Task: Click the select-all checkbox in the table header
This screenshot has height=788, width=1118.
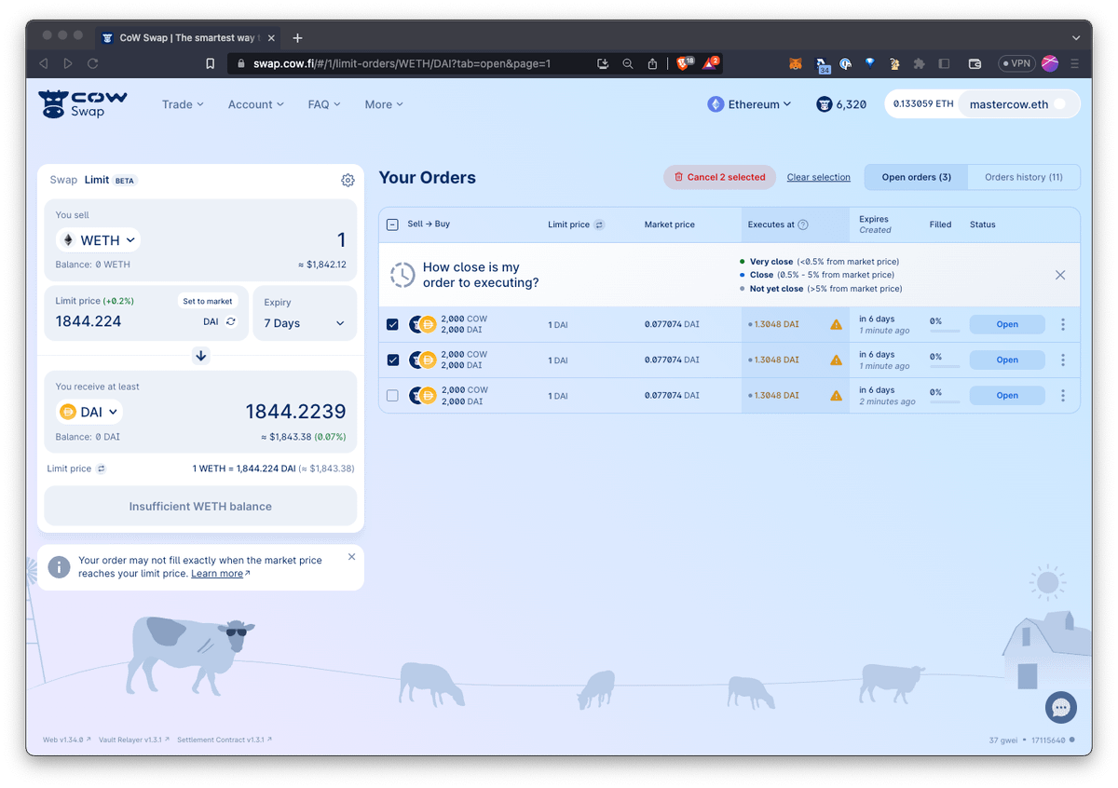Action: tap(392, 224)
